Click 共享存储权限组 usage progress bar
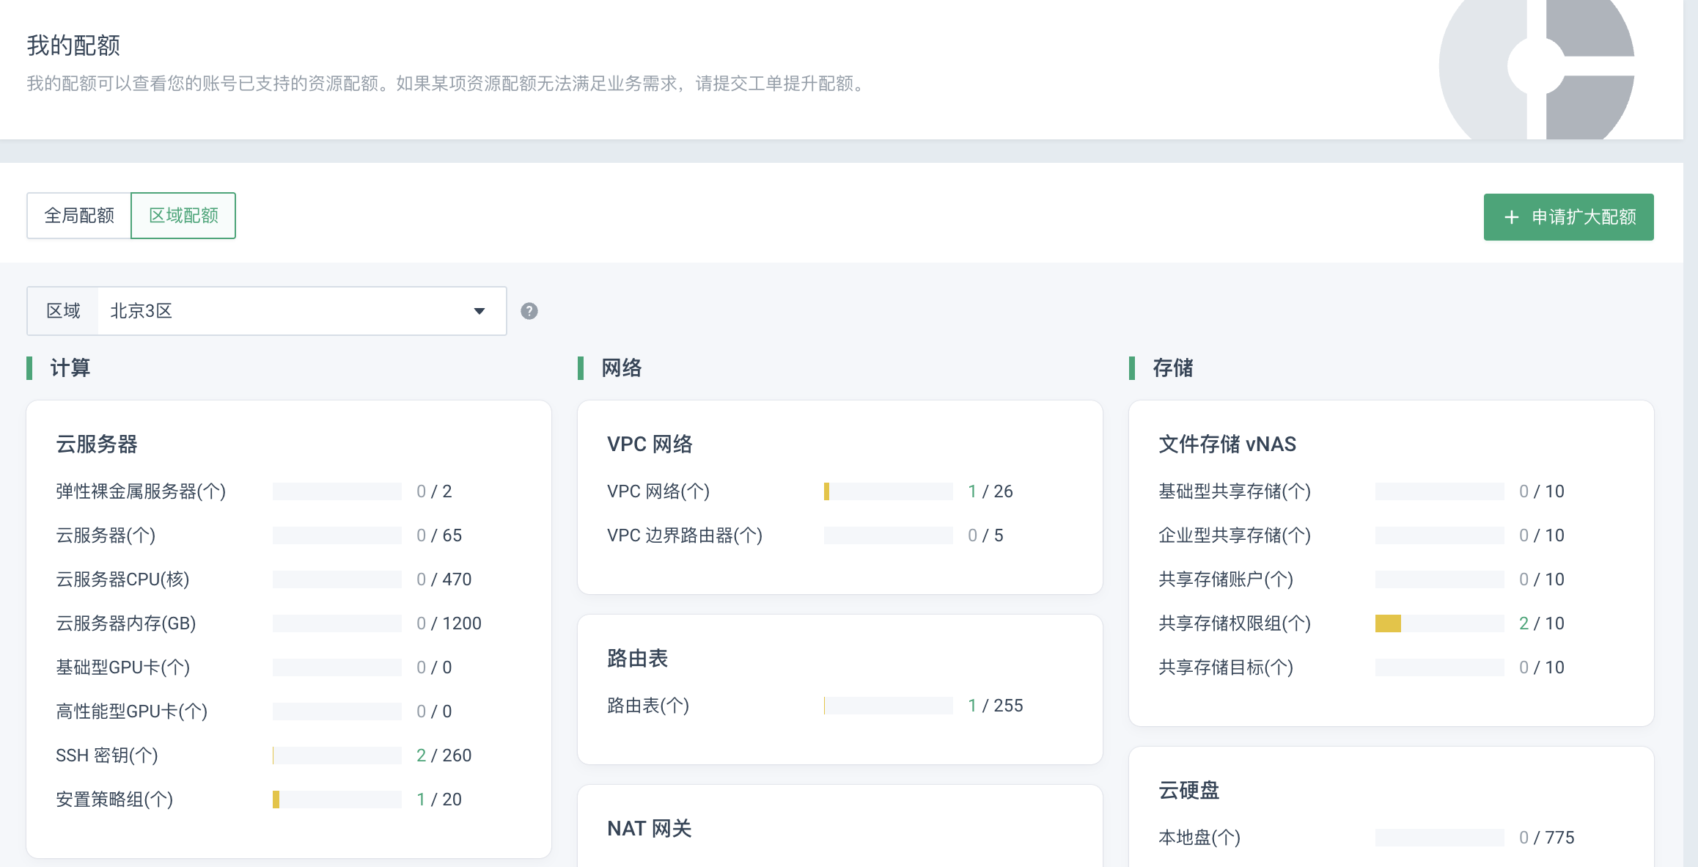Screen dimensions: 1698x867 (1438, 623)
